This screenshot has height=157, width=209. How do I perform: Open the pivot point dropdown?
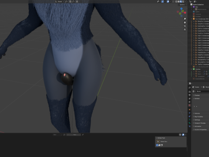[67, 2]
